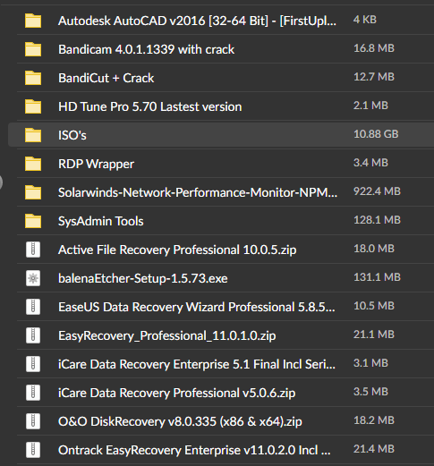Click the 21.4 MB size value

(x=374, y=449)
